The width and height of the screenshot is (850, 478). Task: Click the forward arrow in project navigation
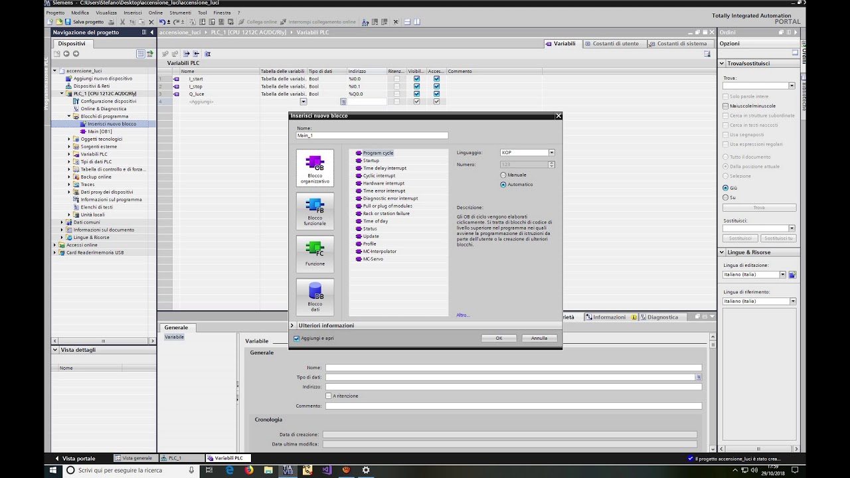pos(76,54)
